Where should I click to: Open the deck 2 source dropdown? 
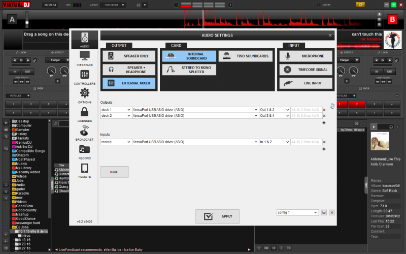click(116, 116)
